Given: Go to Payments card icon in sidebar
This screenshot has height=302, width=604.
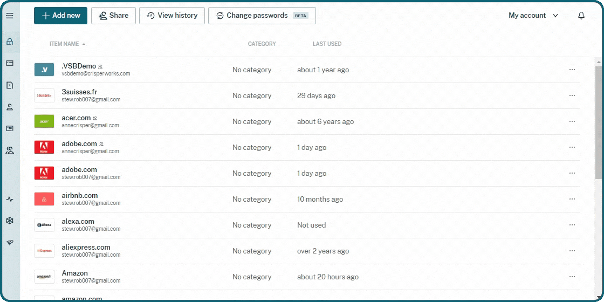Looking at the screenshot, I should [9, 63].
